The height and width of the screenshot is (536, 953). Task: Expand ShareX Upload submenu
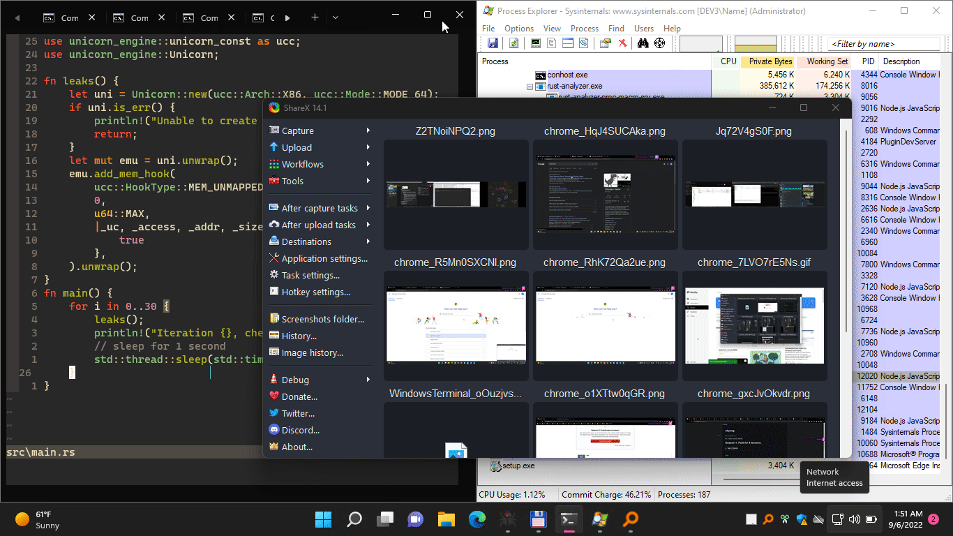tap(320, 147)
